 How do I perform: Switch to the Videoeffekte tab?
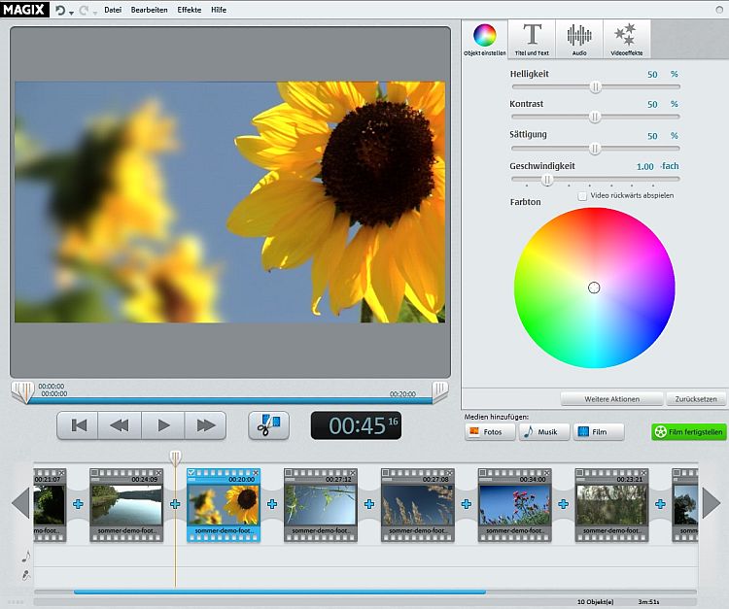coord(625,39)
